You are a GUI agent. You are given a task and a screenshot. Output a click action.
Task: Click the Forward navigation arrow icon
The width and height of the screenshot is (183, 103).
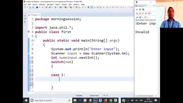[126, 7]
